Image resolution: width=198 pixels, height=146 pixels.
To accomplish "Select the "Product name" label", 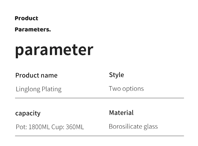I will click(x=36, y=75).
